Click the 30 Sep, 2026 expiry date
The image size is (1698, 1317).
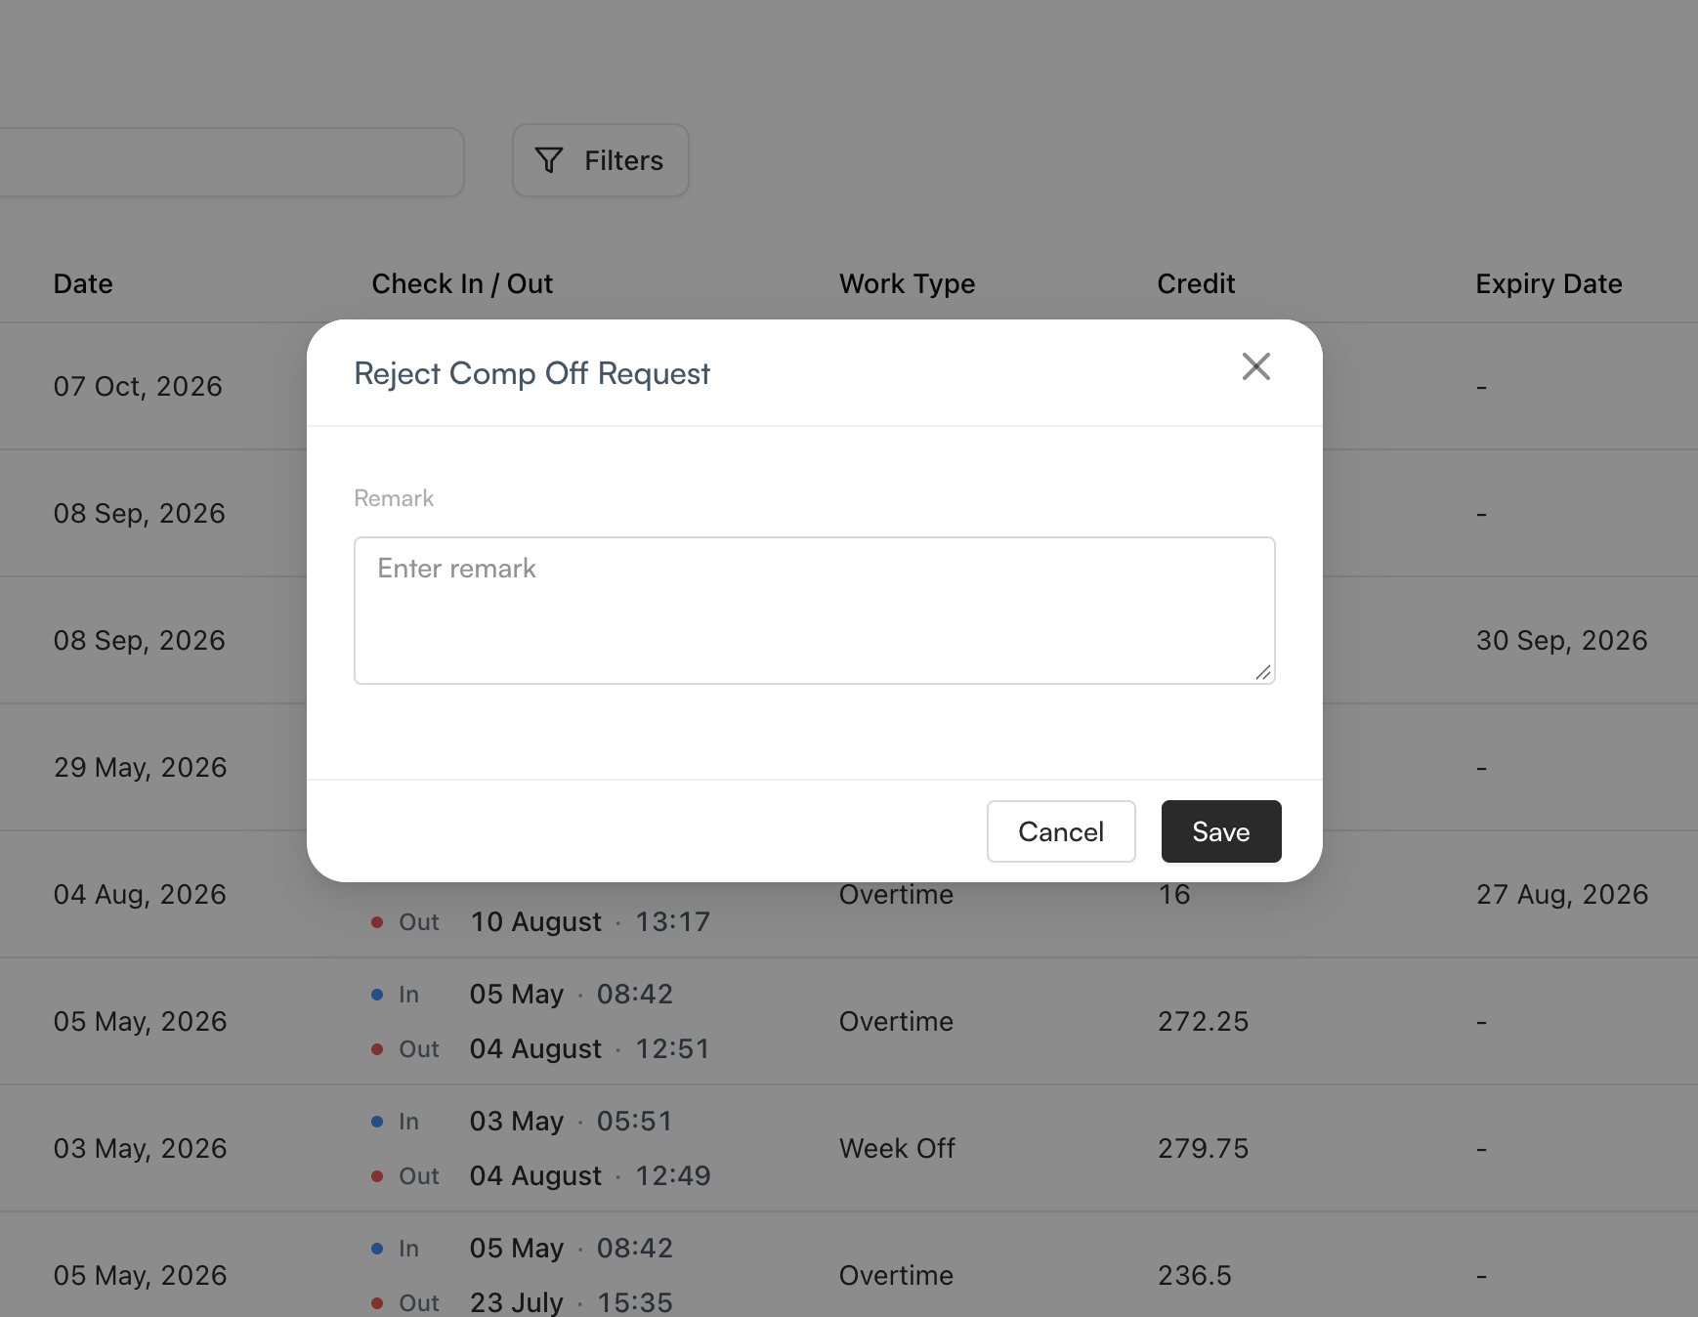(x=1562, y=640)
